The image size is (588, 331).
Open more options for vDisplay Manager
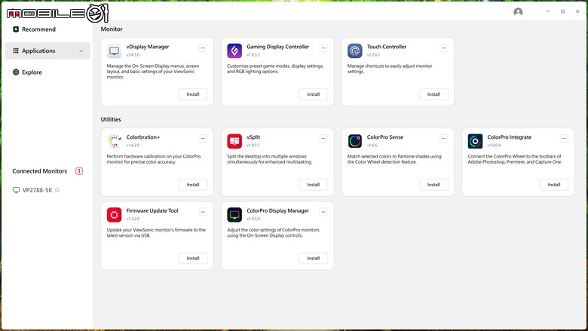203,48
